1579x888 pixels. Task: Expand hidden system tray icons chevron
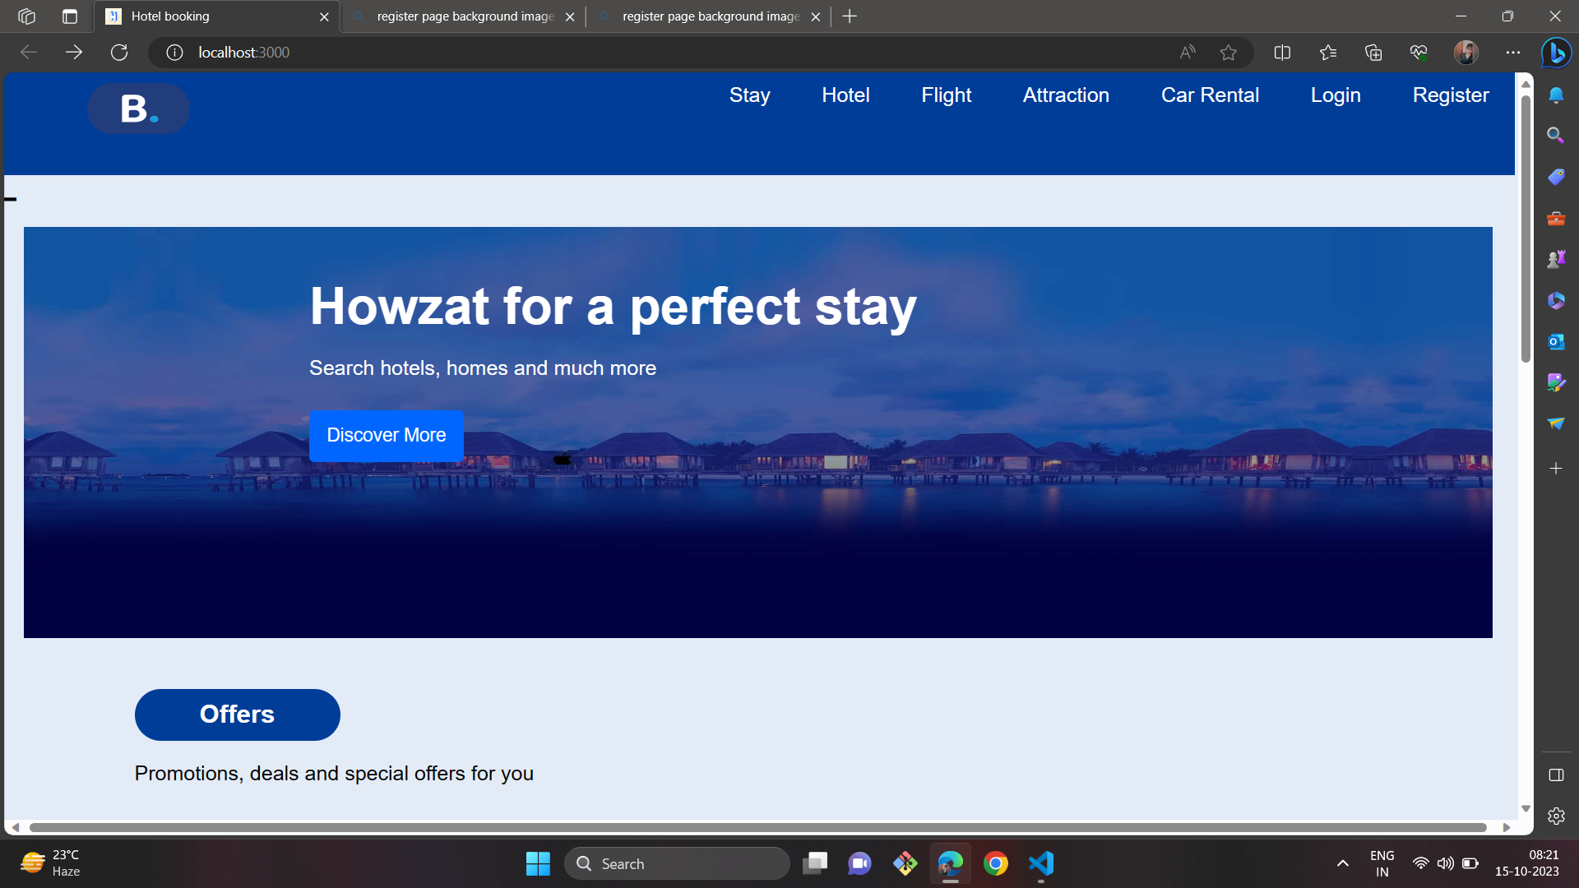(x=1342, y=863)
